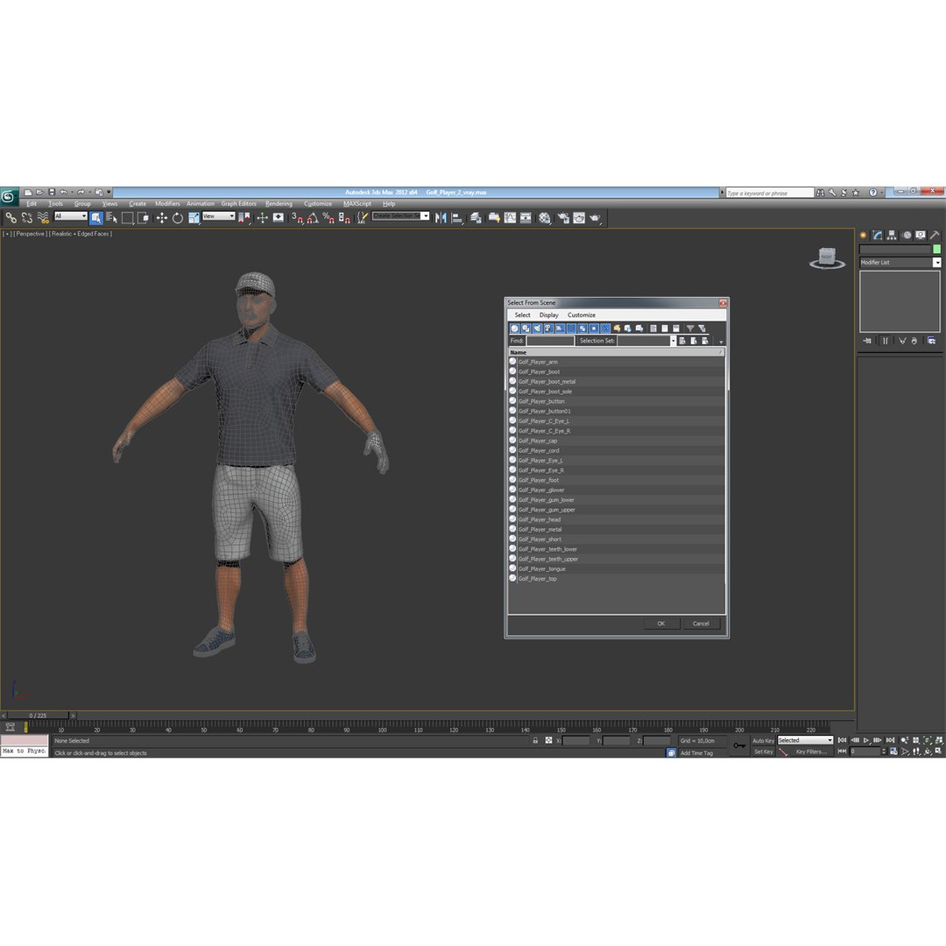Toggle the Spinner Snap button
Viewport: 946px width, 946px height.
[x=344, y=218]
